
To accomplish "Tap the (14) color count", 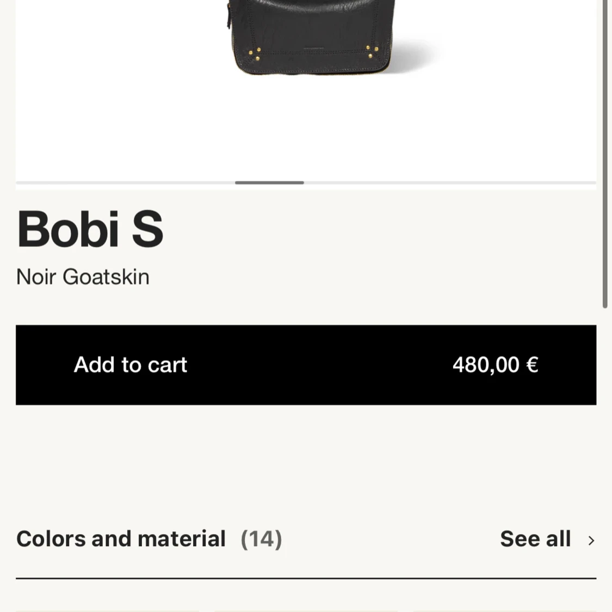I will click(261, 539).
